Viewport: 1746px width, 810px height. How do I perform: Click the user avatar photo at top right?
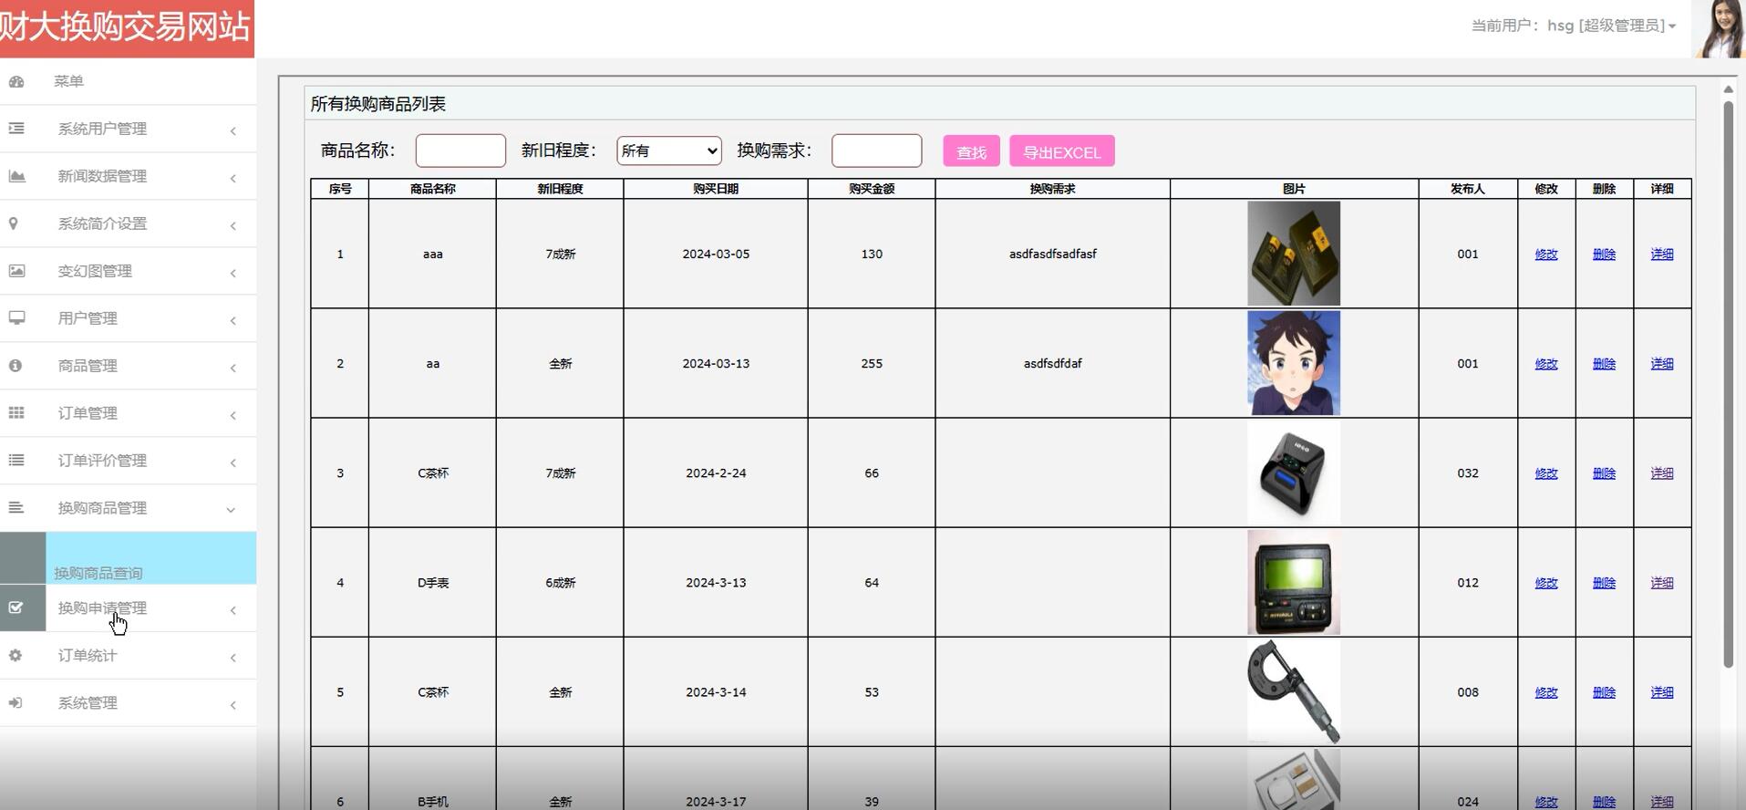pos(1718,29)
